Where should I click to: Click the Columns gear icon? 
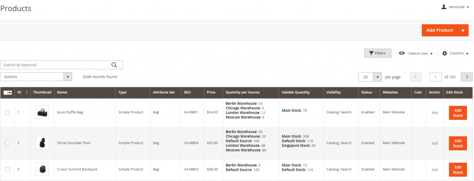(x=444, y=53)
